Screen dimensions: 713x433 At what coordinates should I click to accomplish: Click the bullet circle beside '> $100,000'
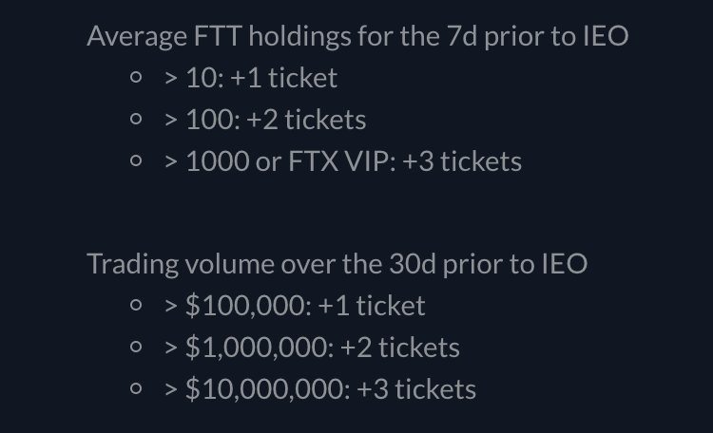point(136,305)
